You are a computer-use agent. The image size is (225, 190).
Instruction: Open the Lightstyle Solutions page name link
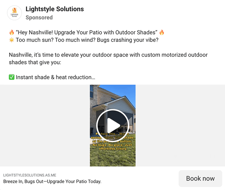coord(55,9)
